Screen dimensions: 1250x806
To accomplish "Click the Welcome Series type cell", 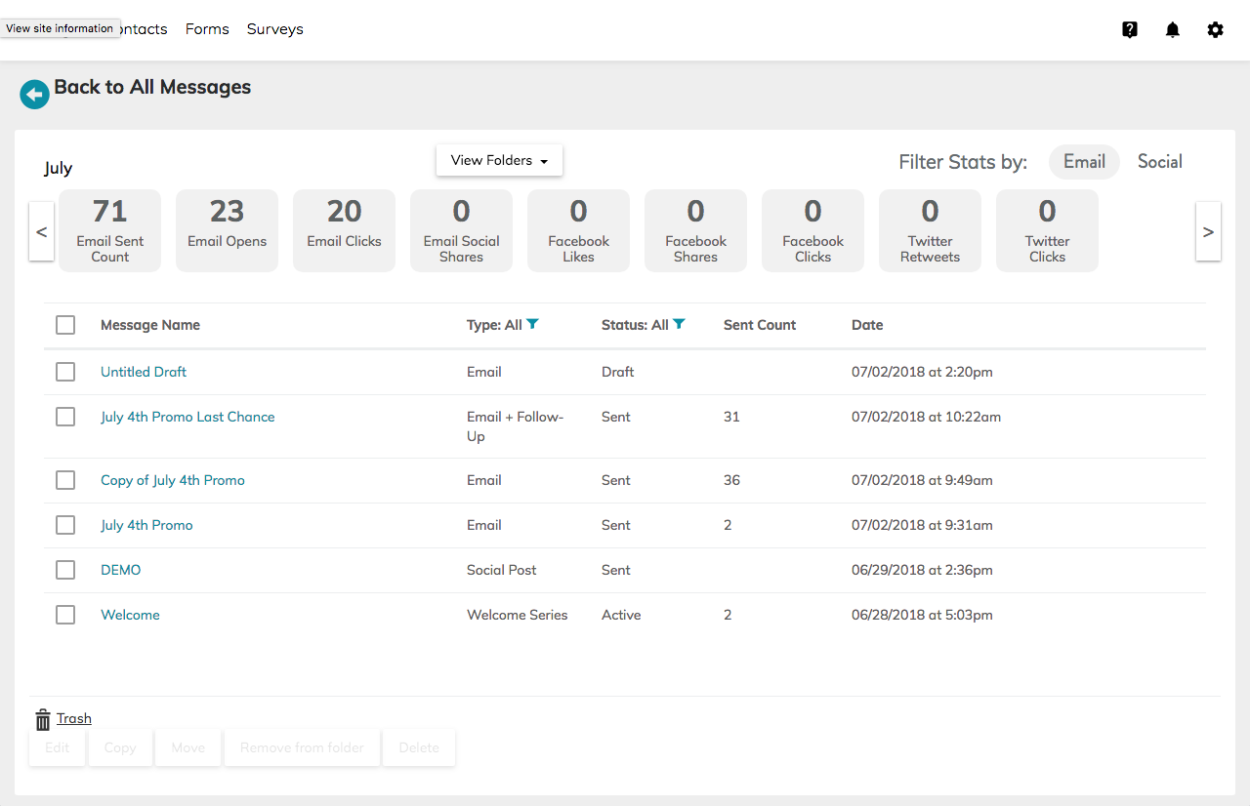I will pyautogui.click(x=518, y=615).
